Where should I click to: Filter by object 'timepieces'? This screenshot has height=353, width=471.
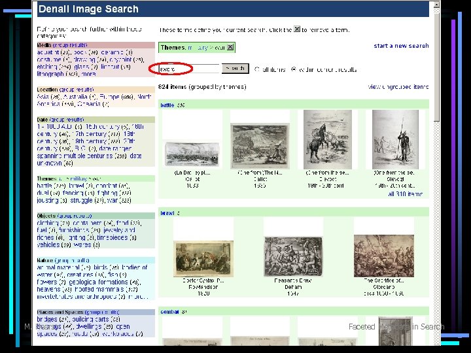click(113, 237)
